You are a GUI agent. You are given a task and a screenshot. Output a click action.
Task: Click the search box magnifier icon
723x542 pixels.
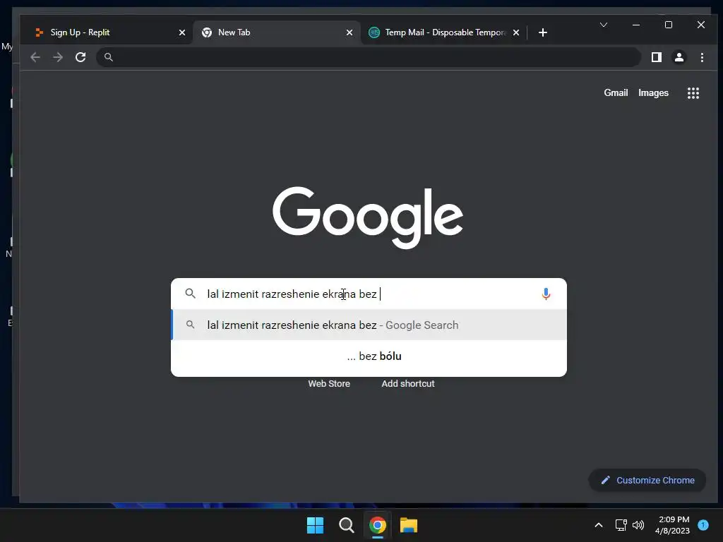tap(190, 293)
